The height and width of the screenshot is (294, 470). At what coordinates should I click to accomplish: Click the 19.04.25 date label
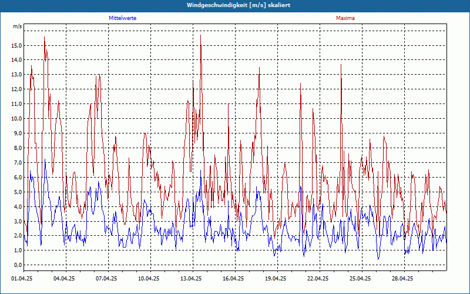[x=276, y=279]
